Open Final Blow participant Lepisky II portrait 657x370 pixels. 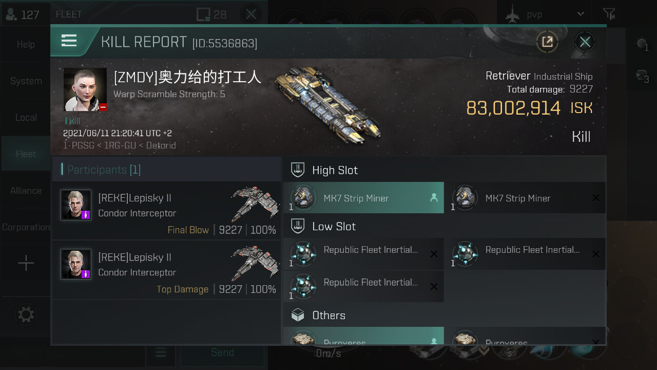point(76,205)
